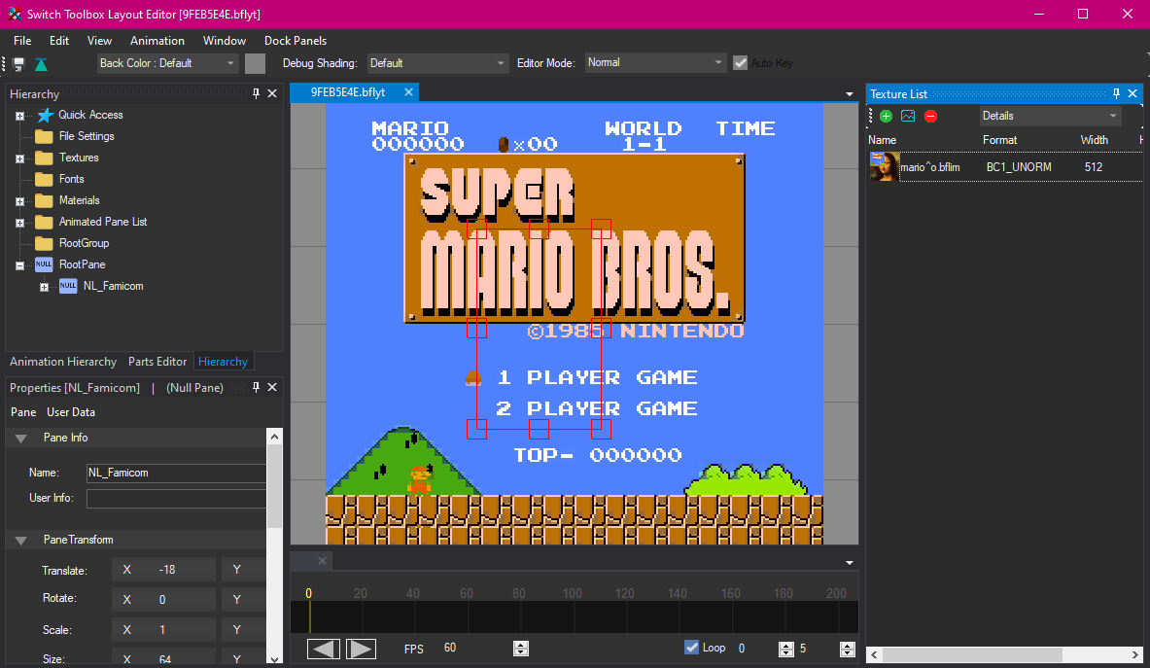Image resolution: width=1150 pixels, height=668 pixels.
Task: Play animation in reverse
Action: [324, 649]
